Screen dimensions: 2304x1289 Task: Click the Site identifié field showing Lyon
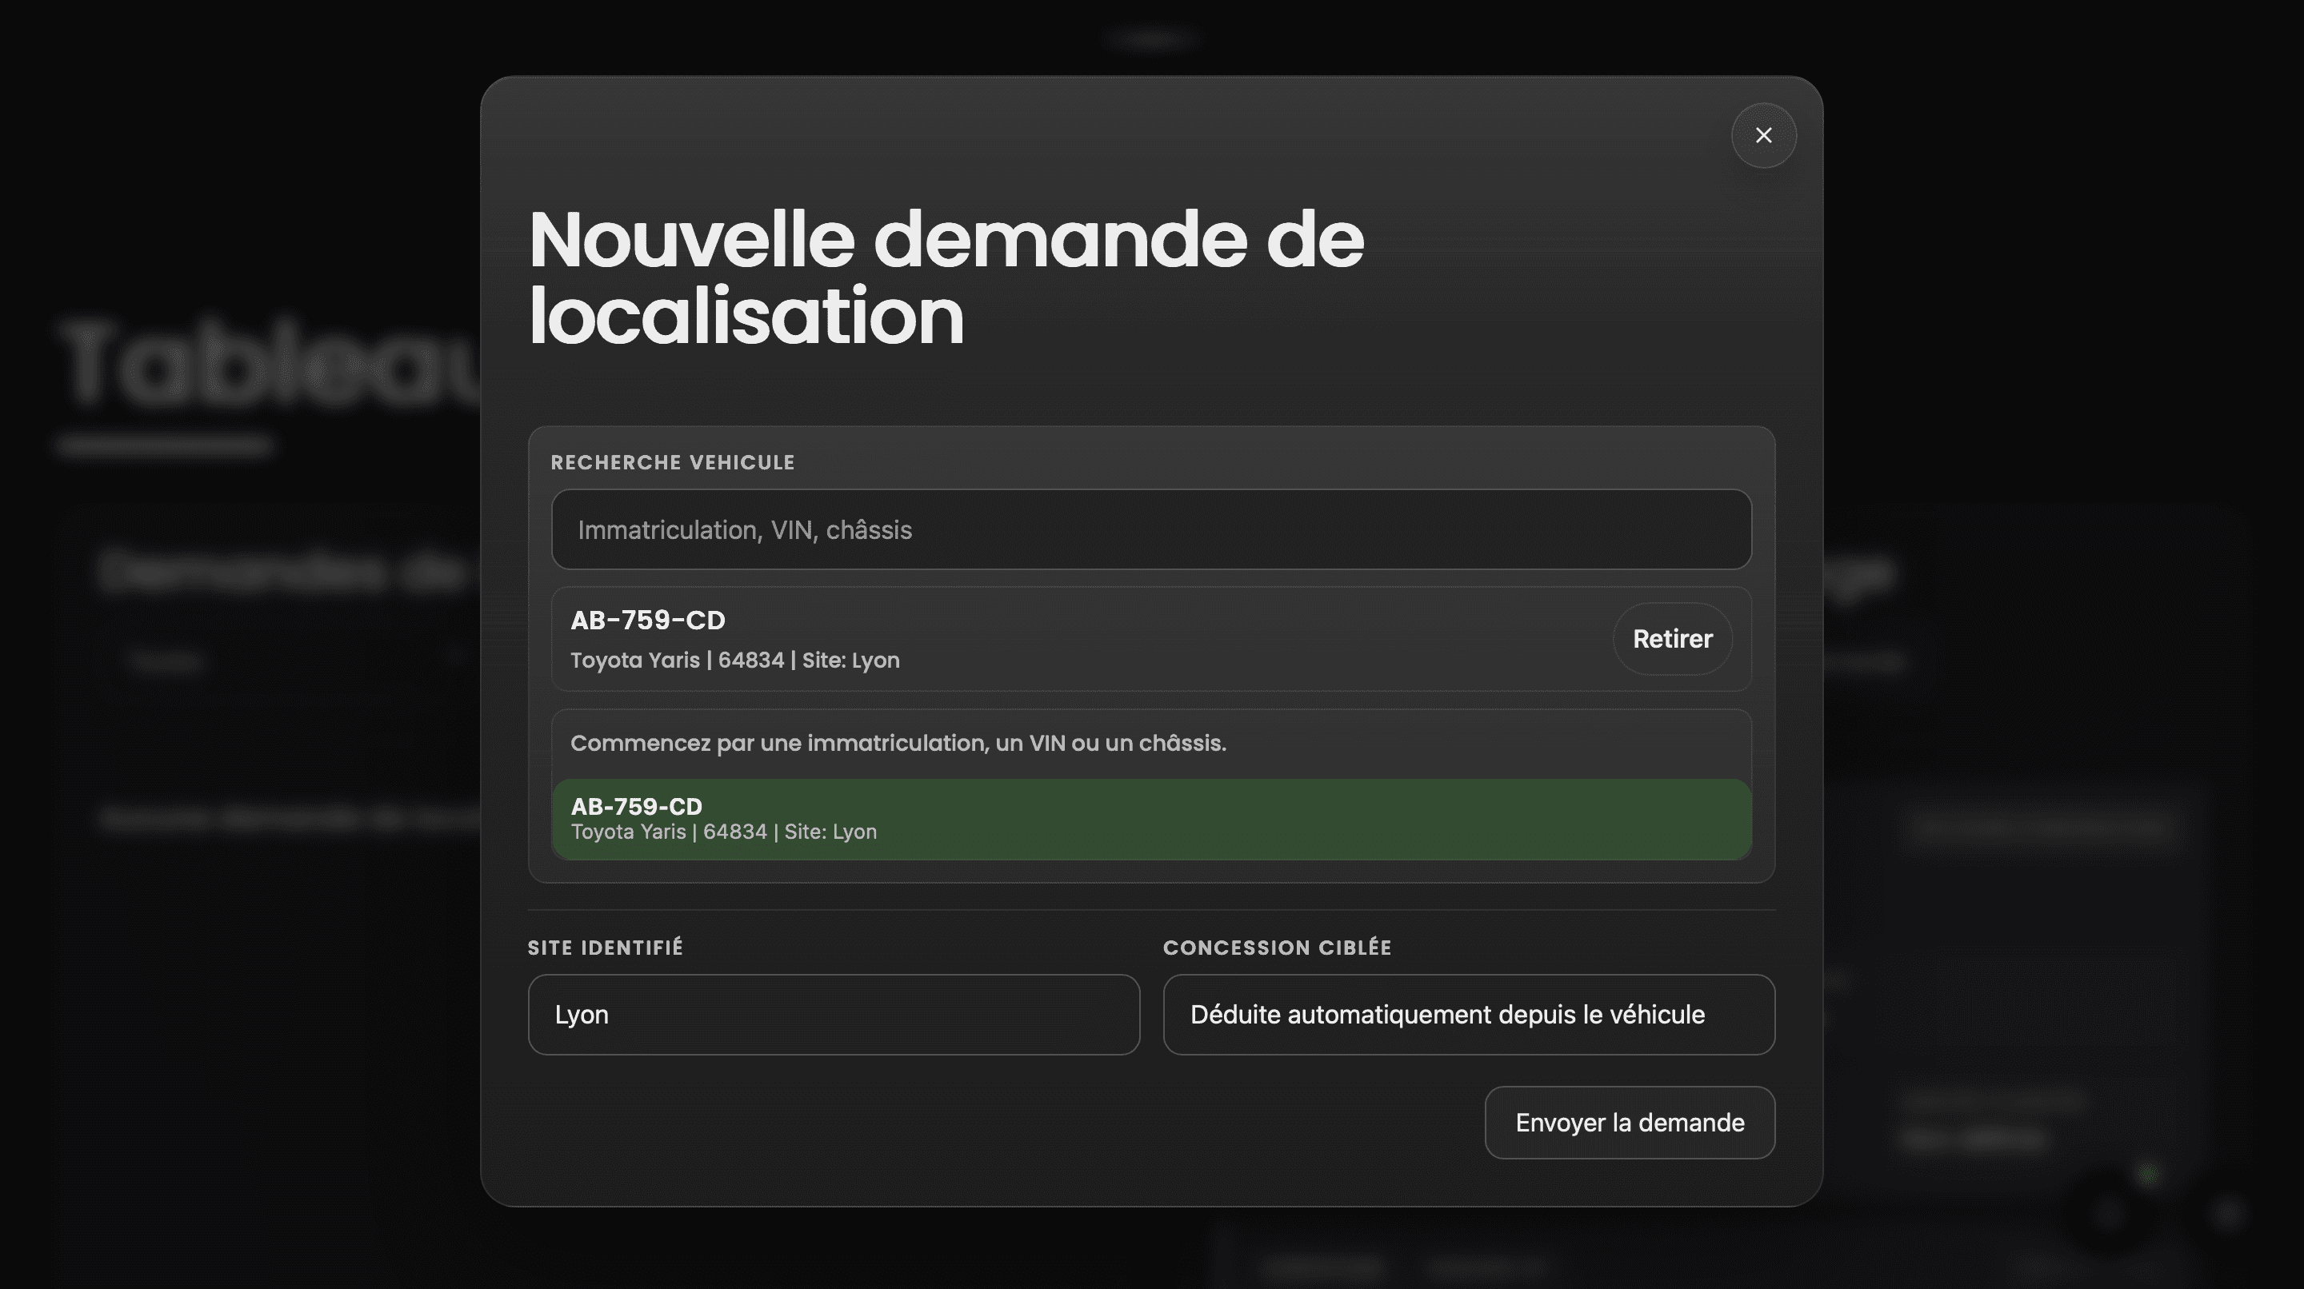pos(834,1015)
